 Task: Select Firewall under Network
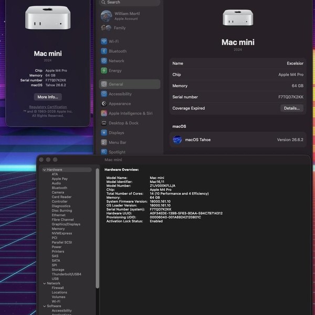coord(58,288)
